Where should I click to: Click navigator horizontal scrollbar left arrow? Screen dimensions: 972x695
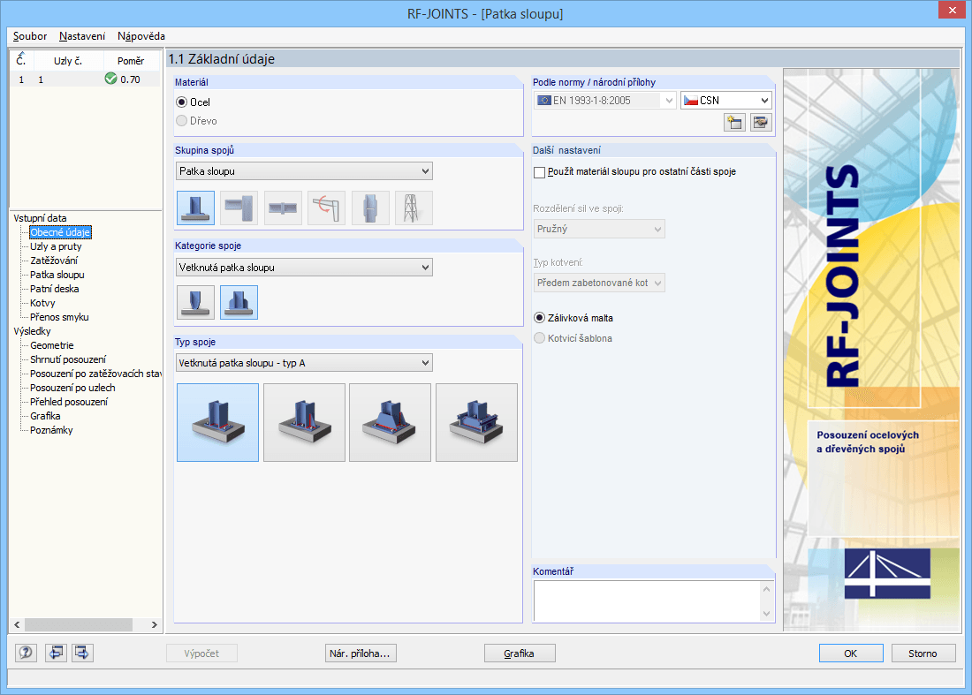point(17,625)
